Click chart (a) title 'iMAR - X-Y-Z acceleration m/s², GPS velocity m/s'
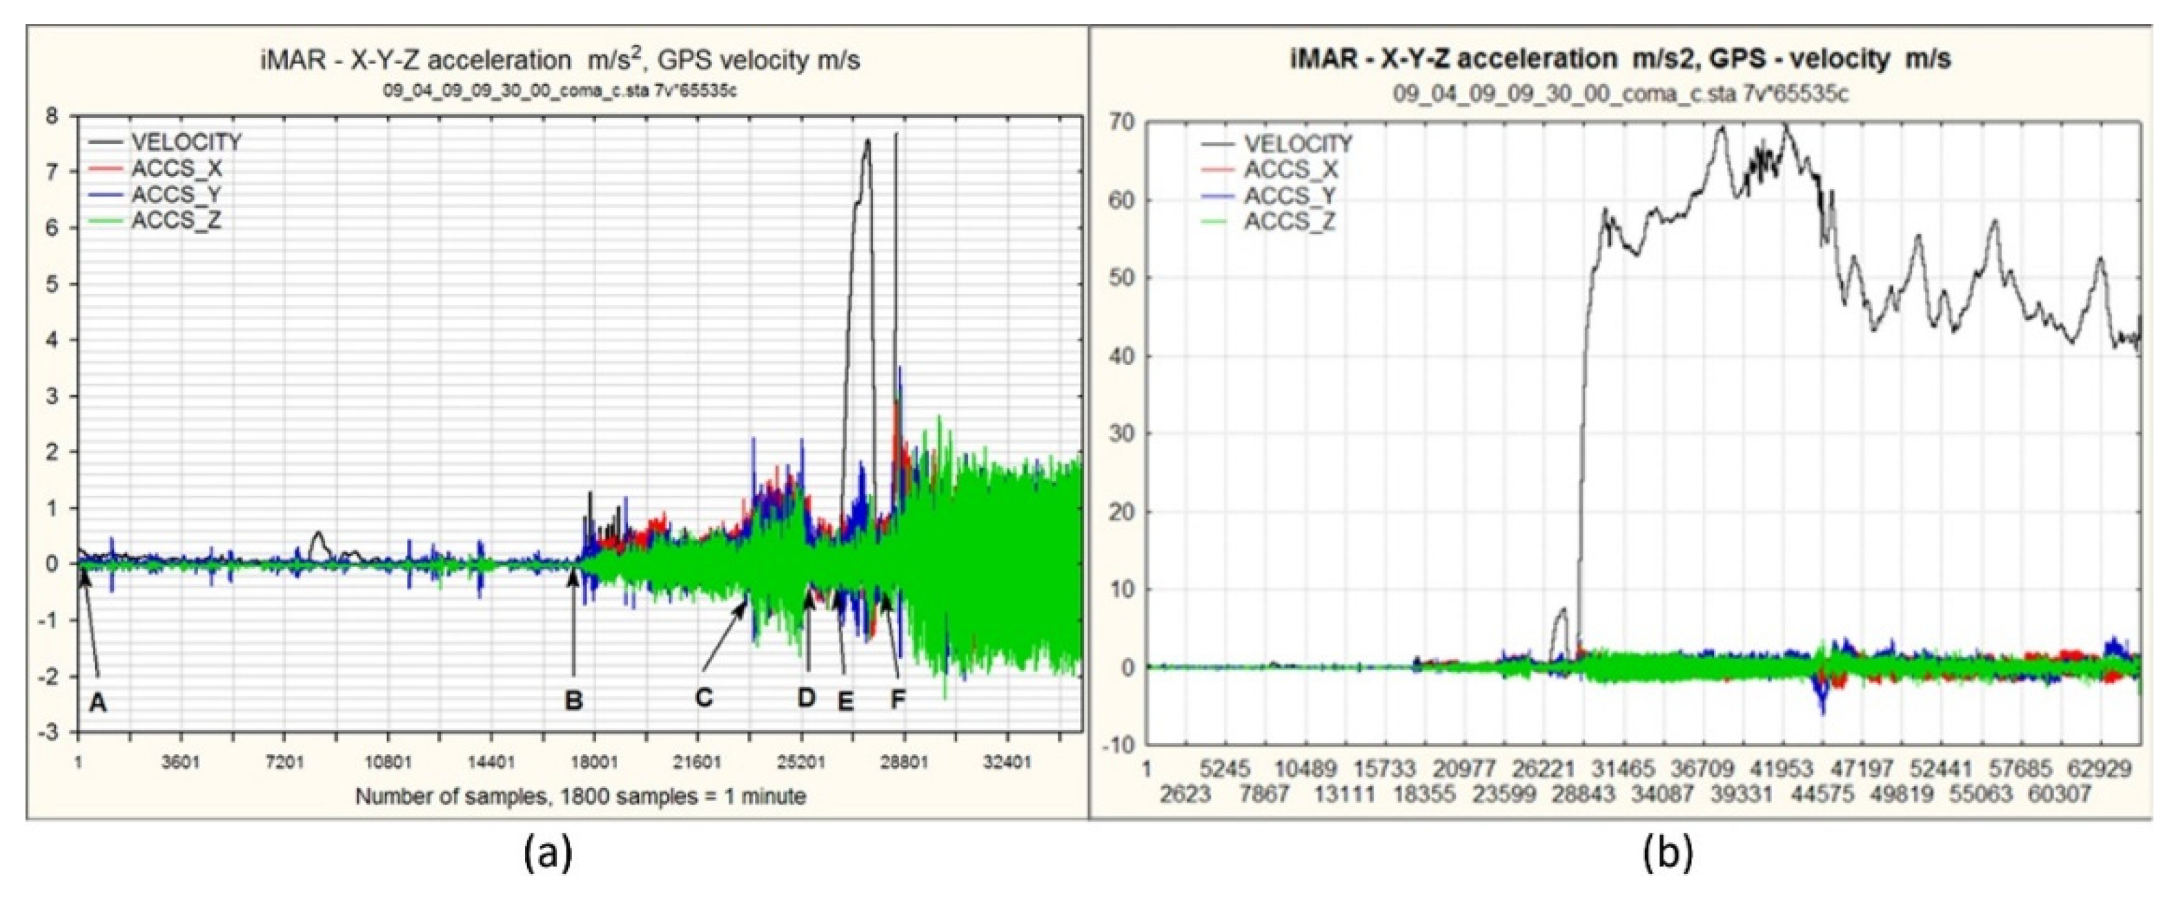2170x899 pixels. point(560,60)
